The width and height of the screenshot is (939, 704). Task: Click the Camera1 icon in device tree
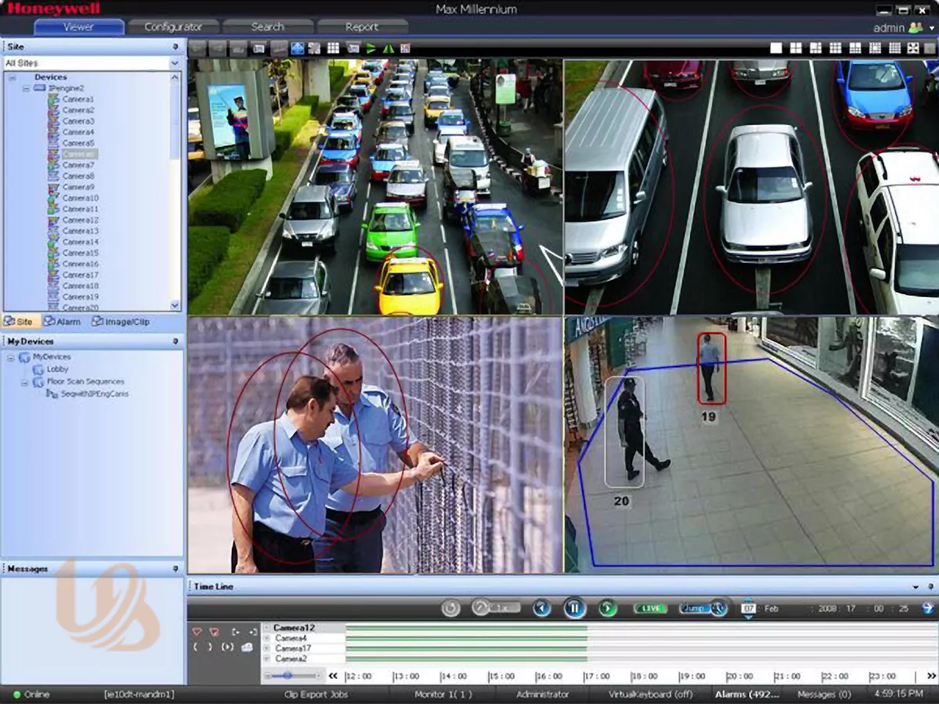click(53, 99)
